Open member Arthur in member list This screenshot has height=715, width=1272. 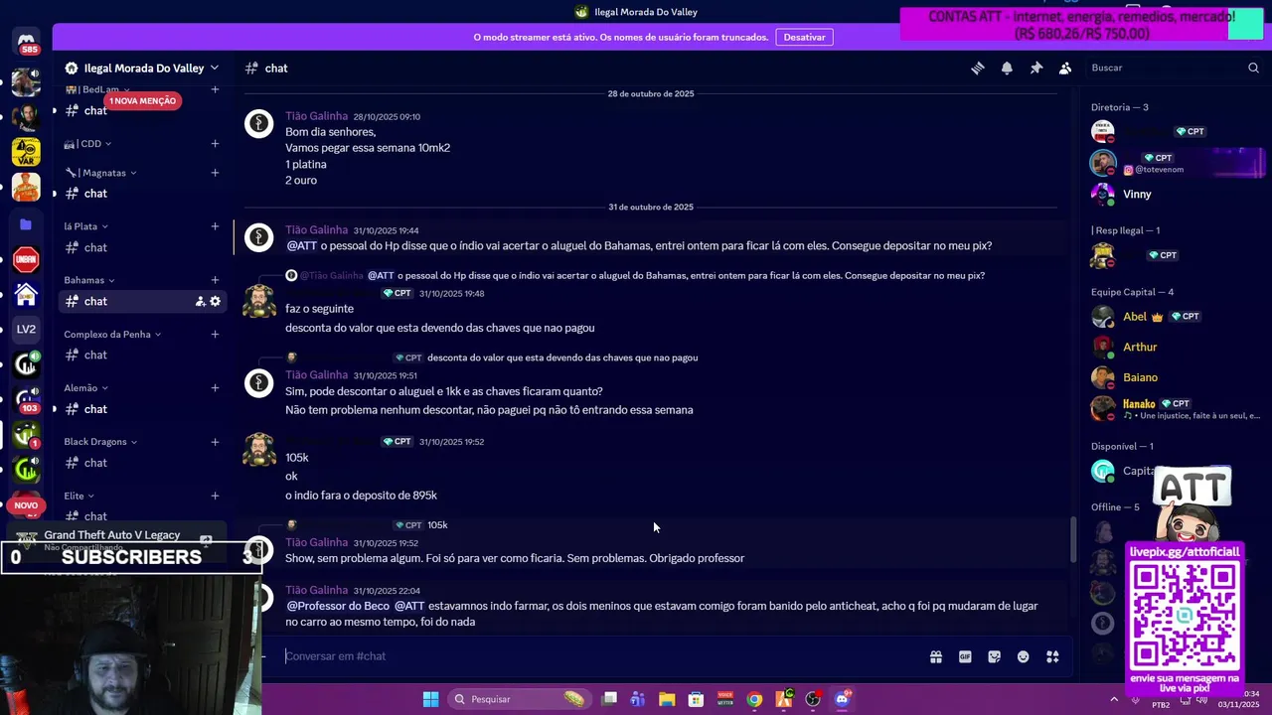(1175, 347)
